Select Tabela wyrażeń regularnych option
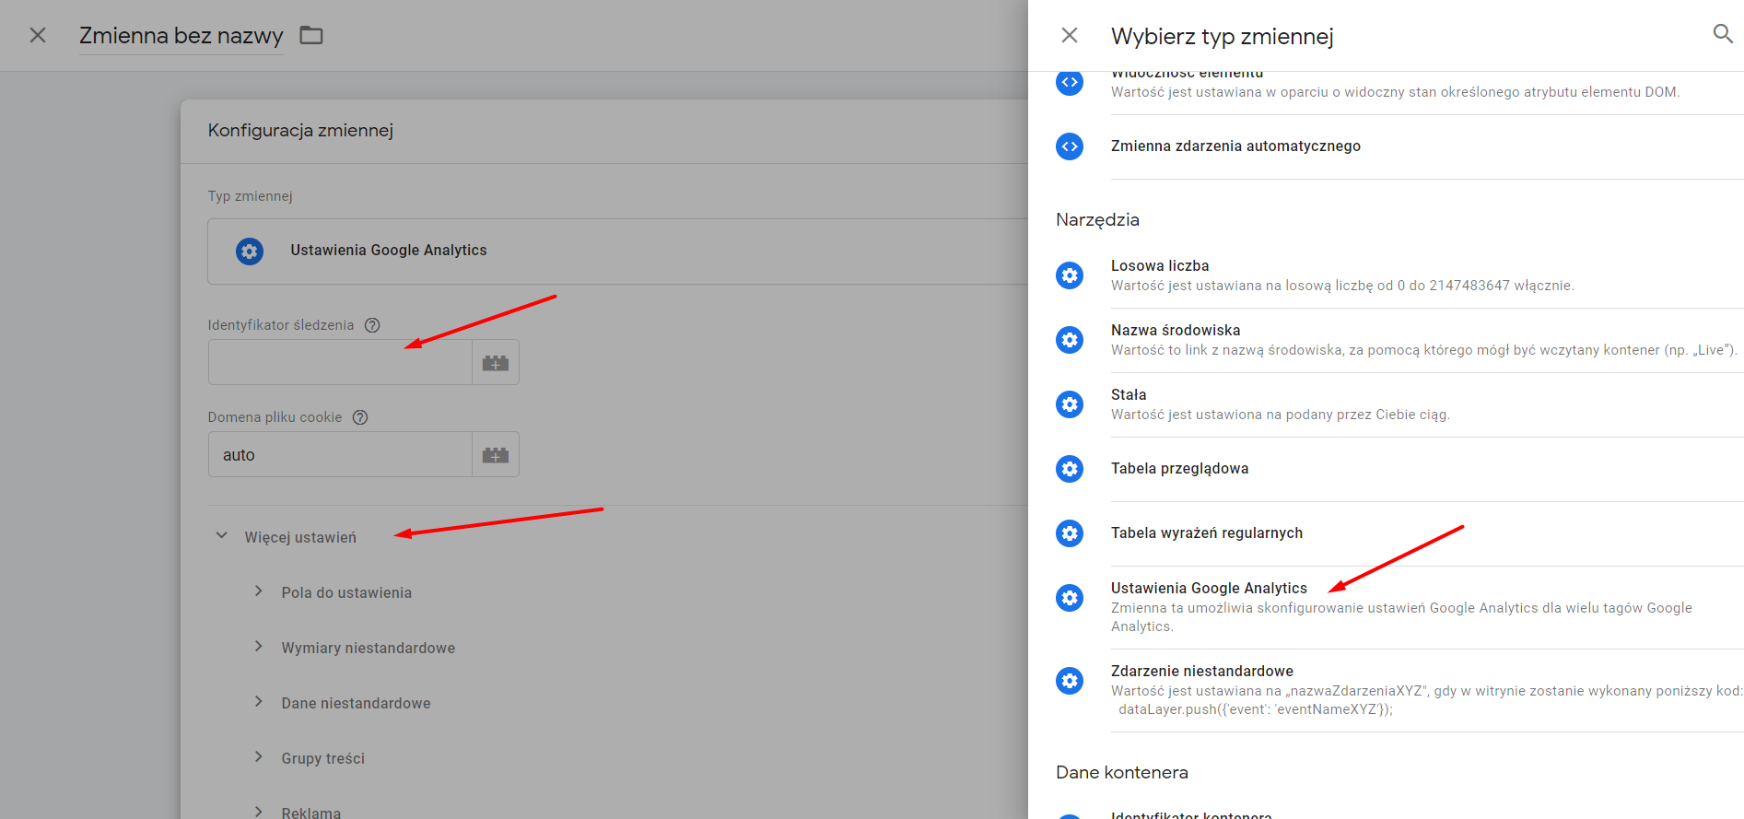The image size is (1744, 819). (1206, 533)
